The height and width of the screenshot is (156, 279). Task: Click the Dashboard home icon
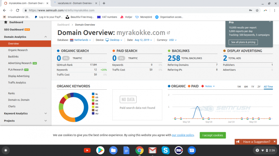pos(6,22)
